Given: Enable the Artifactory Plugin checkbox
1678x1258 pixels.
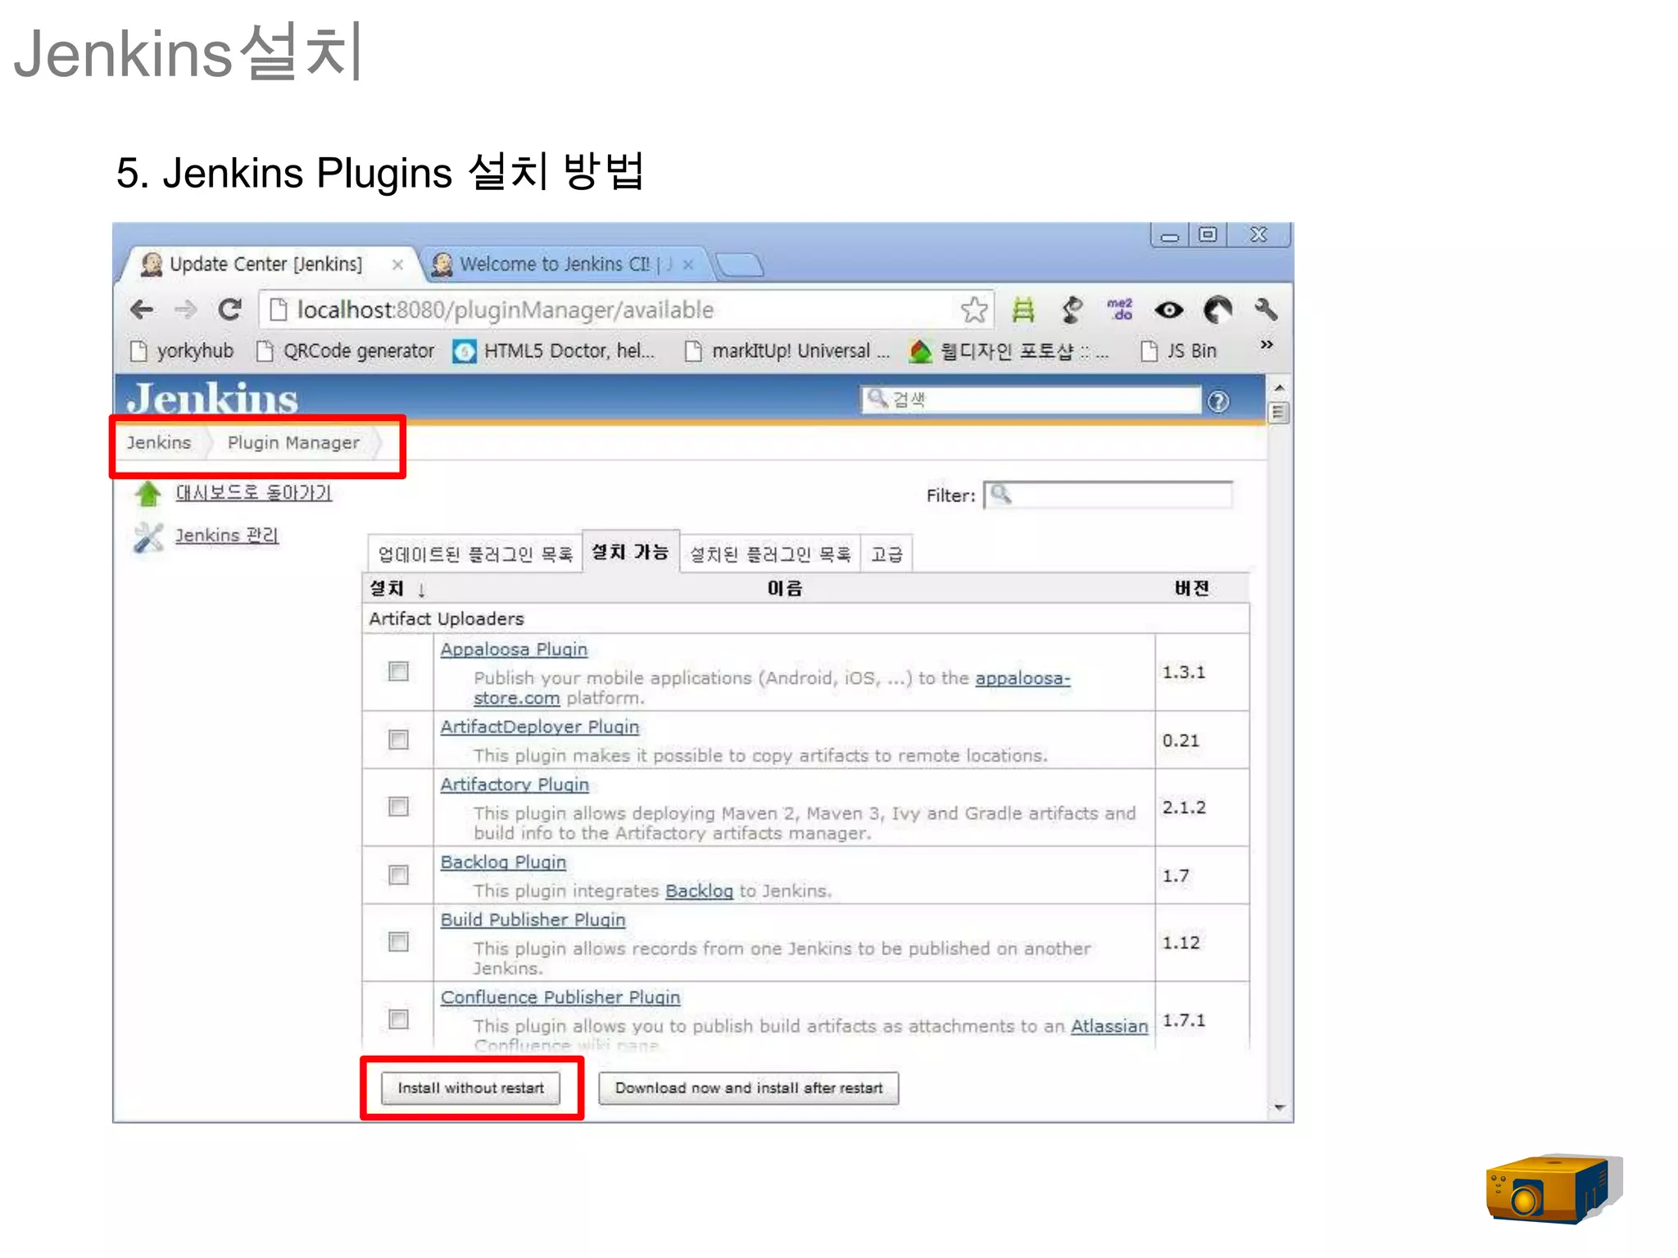Looking at the screenshot, I should [x=398, y=807].
